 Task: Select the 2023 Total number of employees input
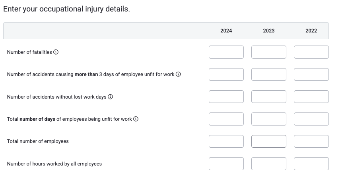269,141
